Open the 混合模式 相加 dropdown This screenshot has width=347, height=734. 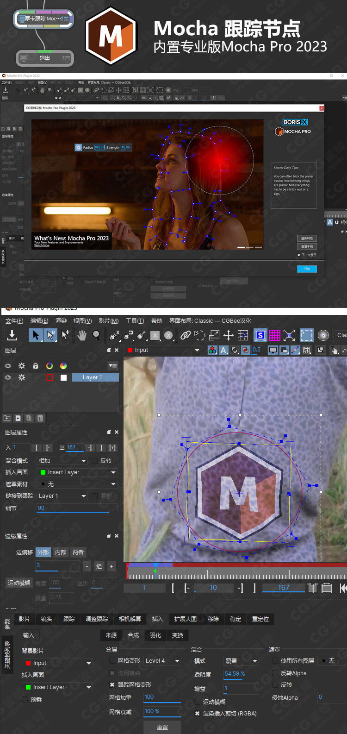click(x=62, y=461)
